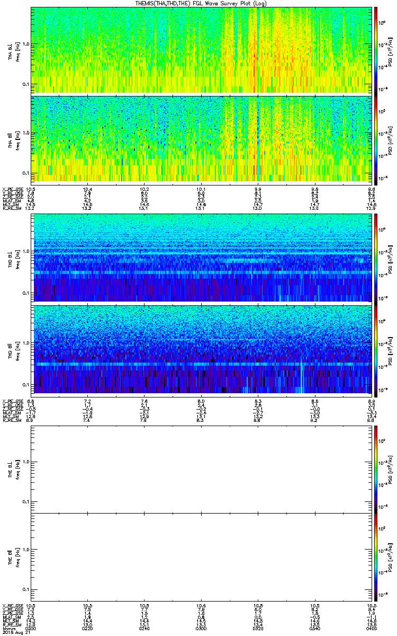
Task: Click the THA B⊥ spectrogram panel
Action: [200, 50]
